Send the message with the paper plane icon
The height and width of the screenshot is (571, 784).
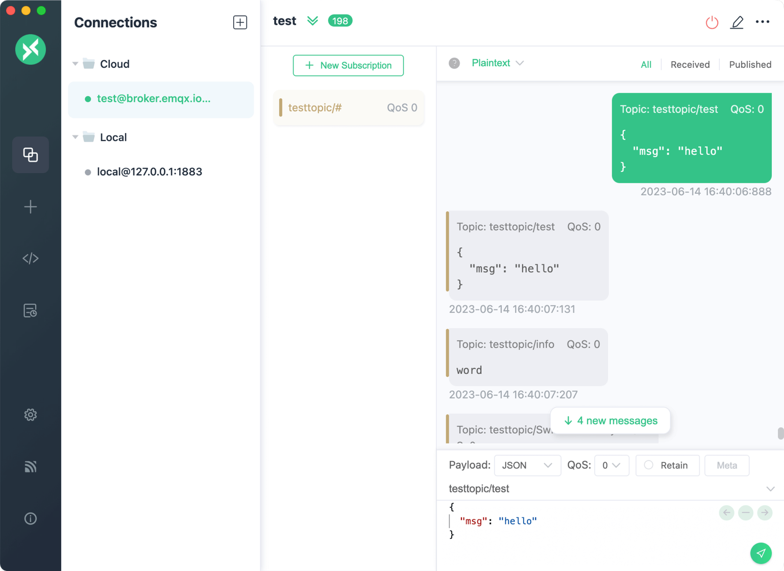point(761,553)
